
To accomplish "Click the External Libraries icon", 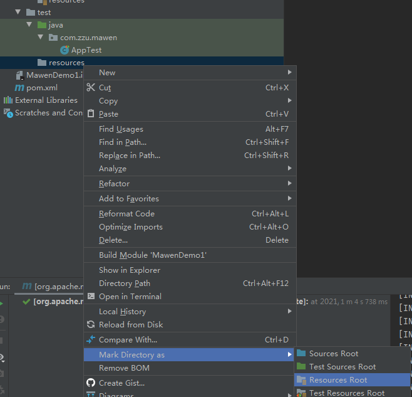I will point(8,100).
